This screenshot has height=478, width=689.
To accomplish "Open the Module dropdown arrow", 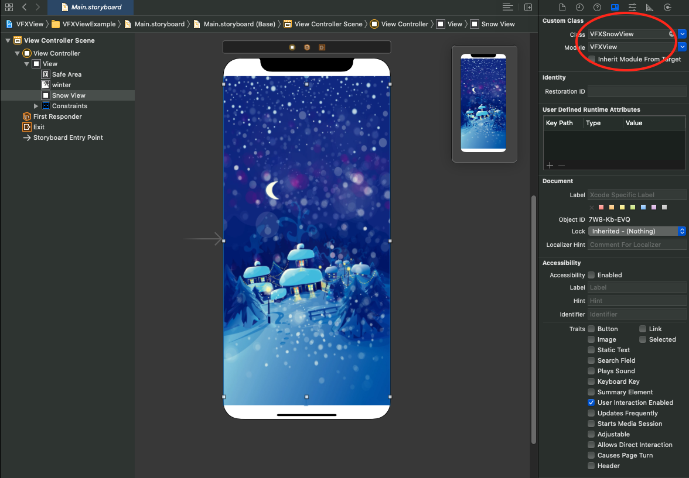I will [x=682, y=47].
